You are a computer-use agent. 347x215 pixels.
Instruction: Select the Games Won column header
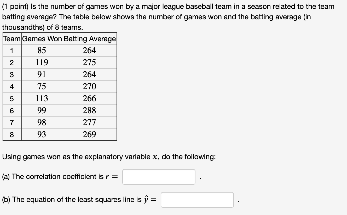[x=42, y=39]
